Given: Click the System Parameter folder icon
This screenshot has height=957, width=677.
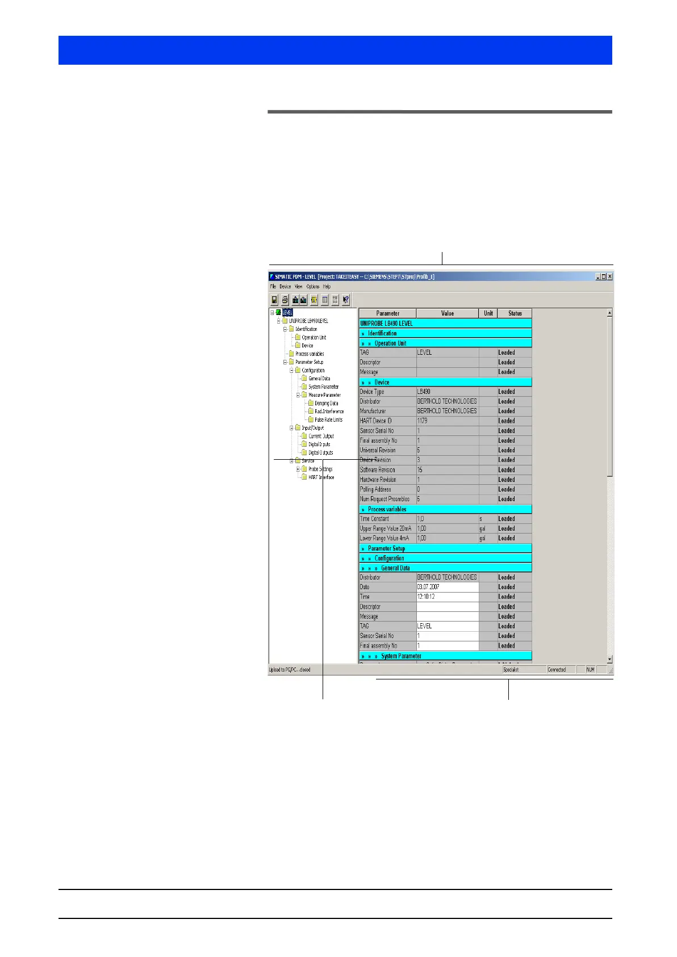Looking at the screenshot, I should coord(304,387).
